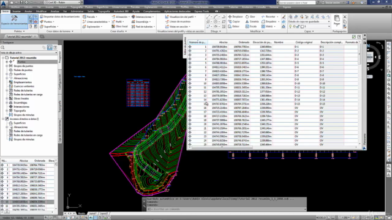
Task: Expand the Topografía tree node
Action: tap(7, 111)
